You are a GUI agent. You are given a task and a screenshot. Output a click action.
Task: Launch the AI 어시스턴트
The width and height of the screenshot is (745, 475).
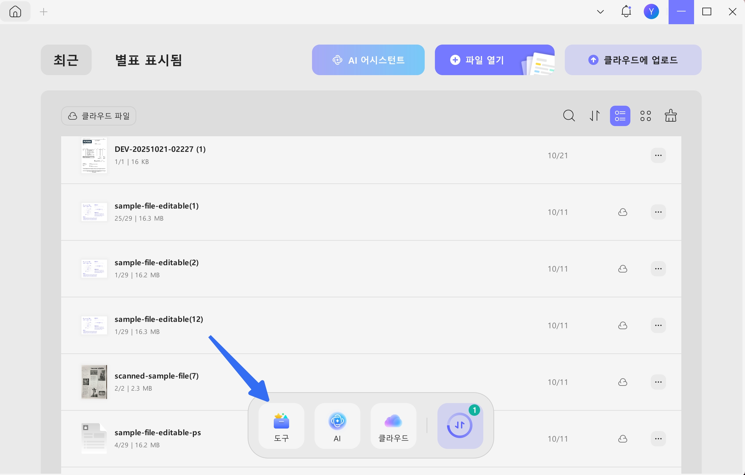pyautogui.click(x=368, y=60)
